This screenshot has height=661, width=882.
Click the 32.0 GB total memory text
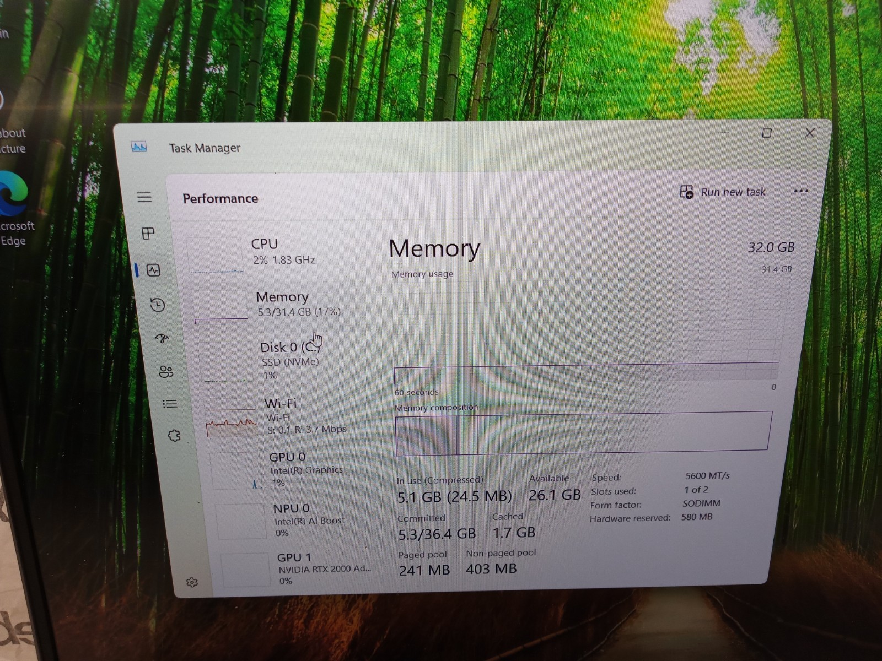tap(771, 247)
